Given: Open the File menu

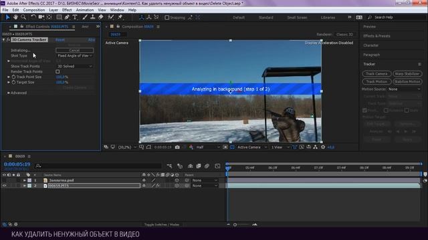Looking at the screenshot, I should 5,10.
